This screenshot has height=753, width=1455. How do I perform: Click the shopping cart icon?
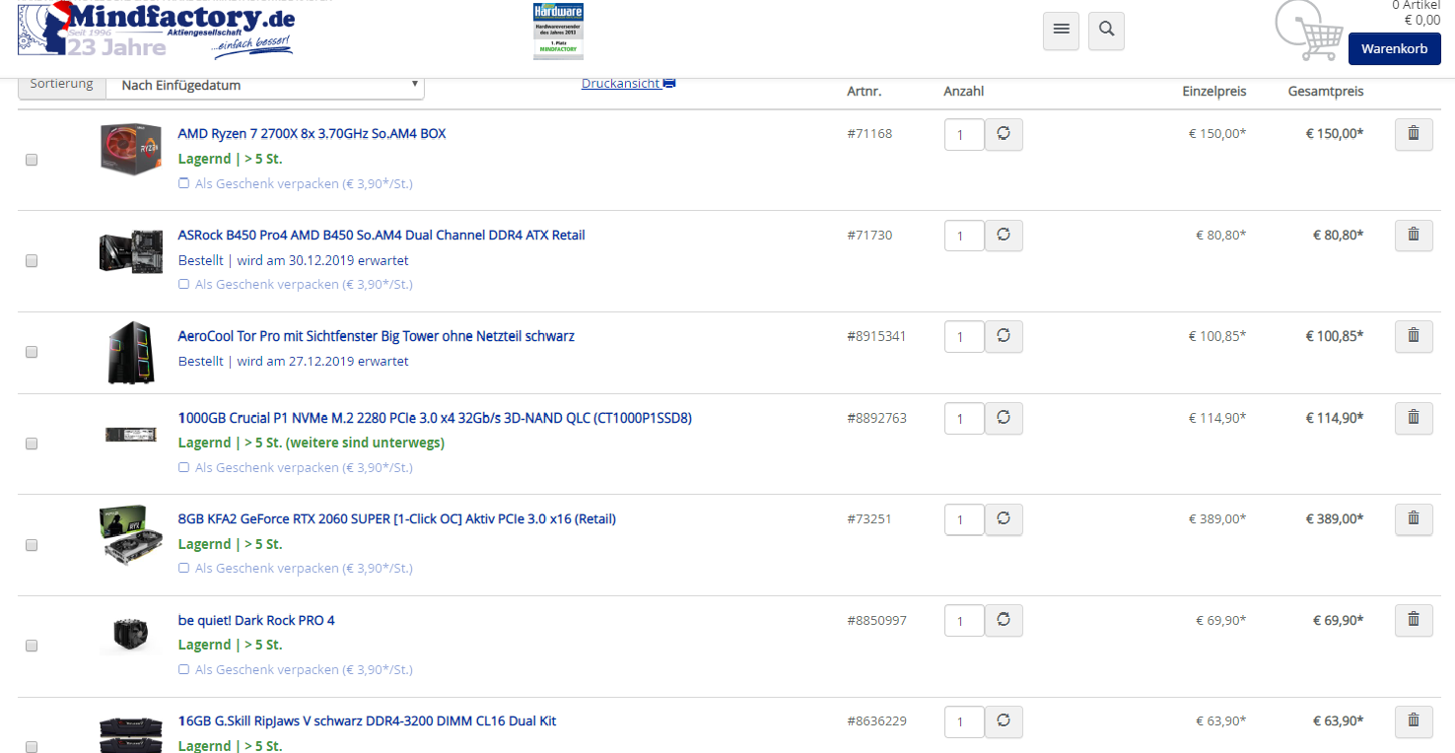tap(1308, 32)
